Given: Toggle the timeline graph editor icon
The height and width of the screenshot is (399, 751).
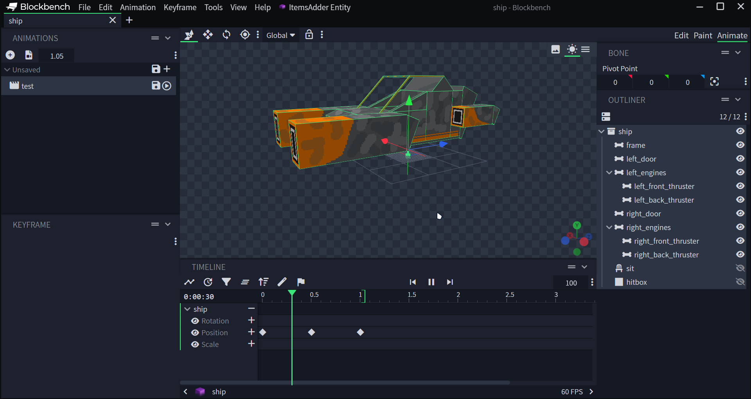Looking at the screenshot, I should (189, 282).
